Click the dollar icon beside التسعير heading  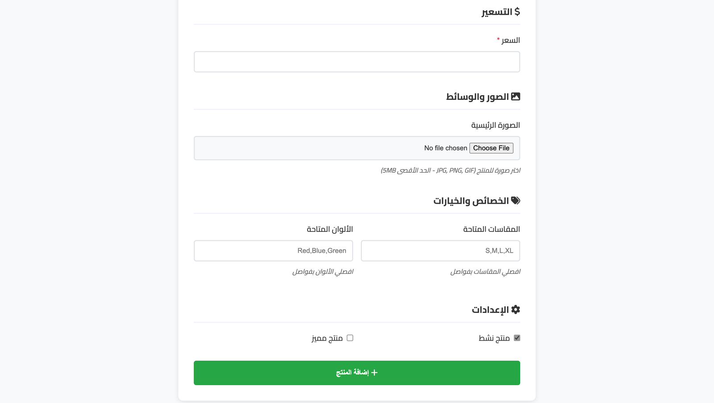(x=517, y=12)
